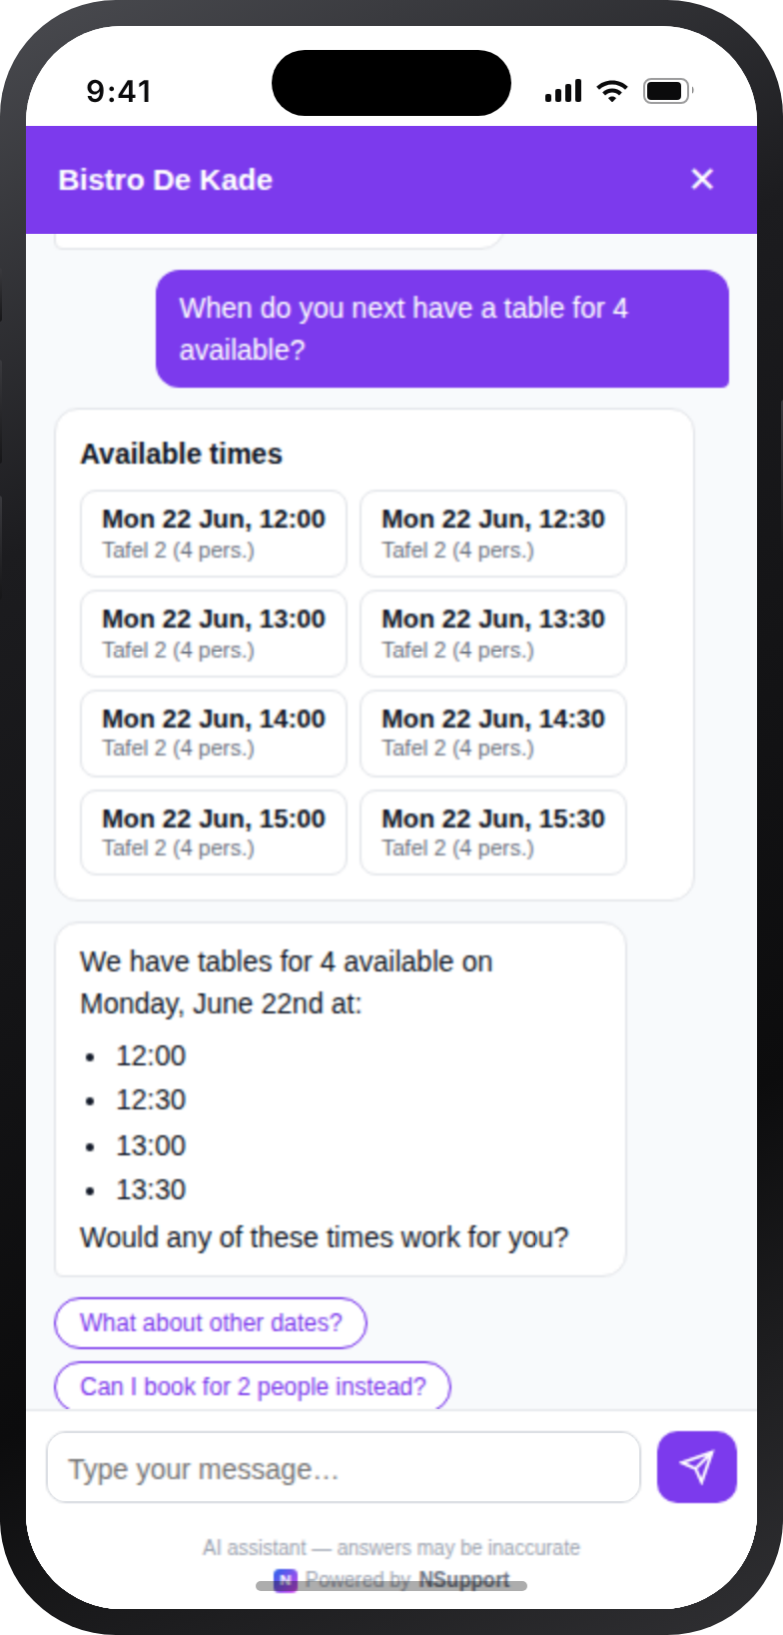Select Mon 22 Jun, 12:30 slot

493,534
